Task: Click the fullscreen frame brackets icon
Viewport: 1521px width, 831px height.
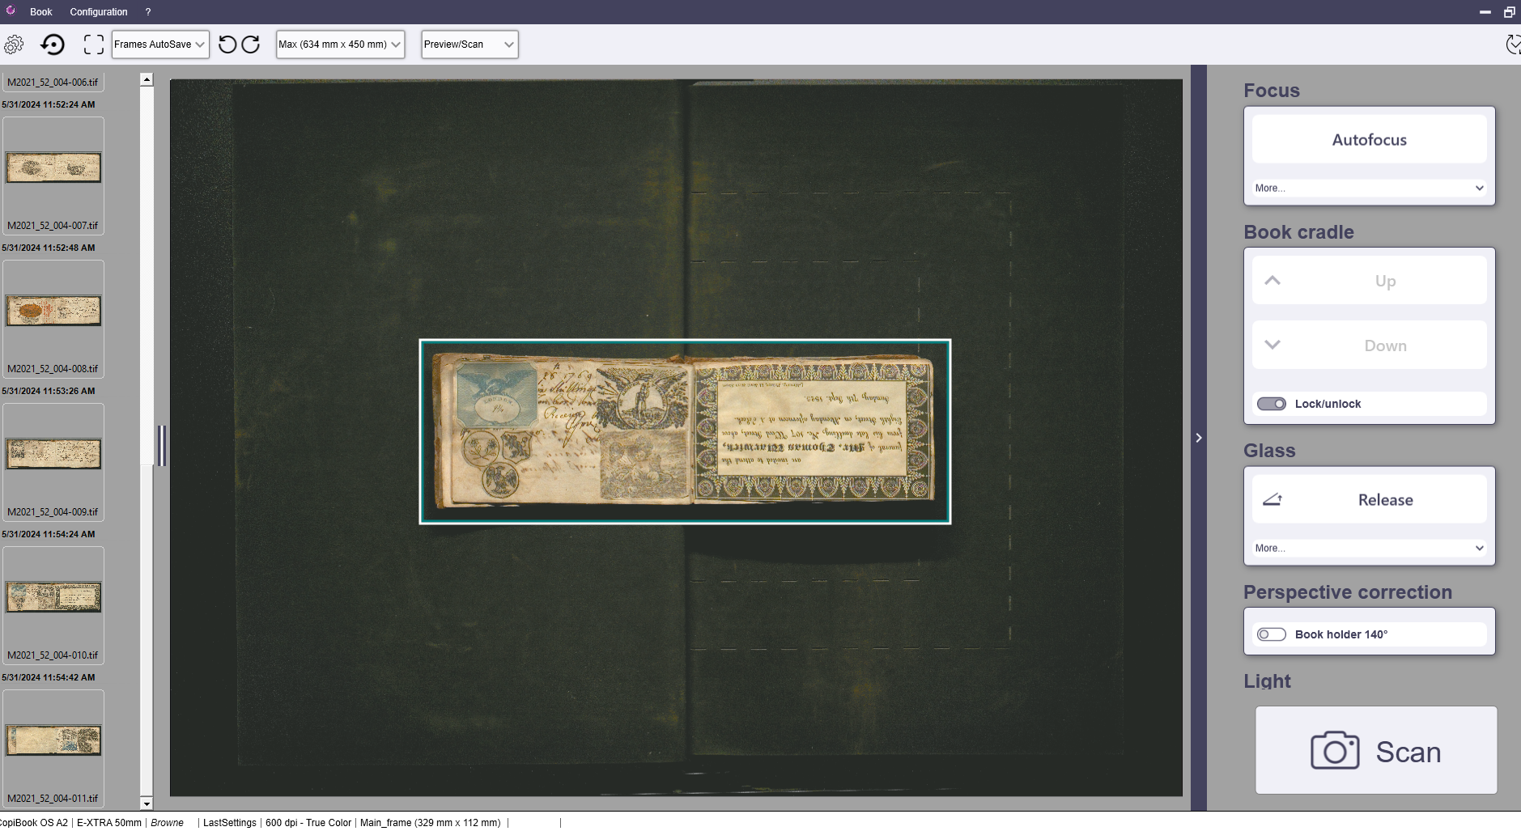Action: pos(94,45)
